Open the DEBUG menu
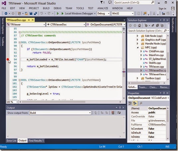The image size is (178, 151). [57, 8]
